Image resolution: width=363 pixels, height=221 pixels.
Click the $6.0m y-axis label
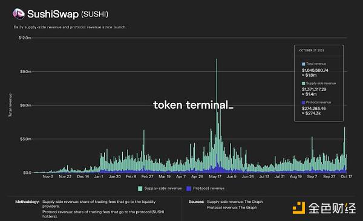click(25, 105)
